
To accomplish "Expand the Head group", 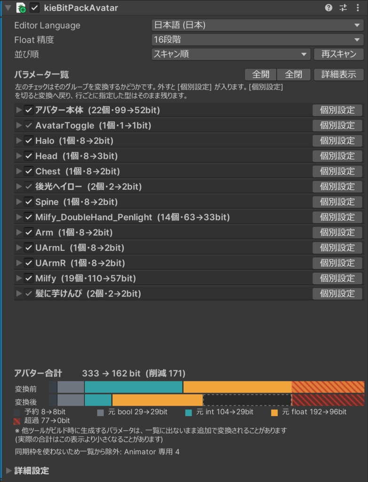I will tap(19, 156).
